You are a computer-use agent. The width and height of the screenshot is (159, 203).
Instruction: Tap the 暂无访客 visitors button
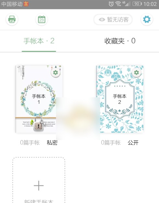coord(113,19)
